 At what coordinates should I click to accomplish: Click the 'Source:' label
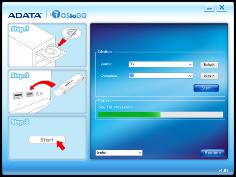[x=106, y=64]
